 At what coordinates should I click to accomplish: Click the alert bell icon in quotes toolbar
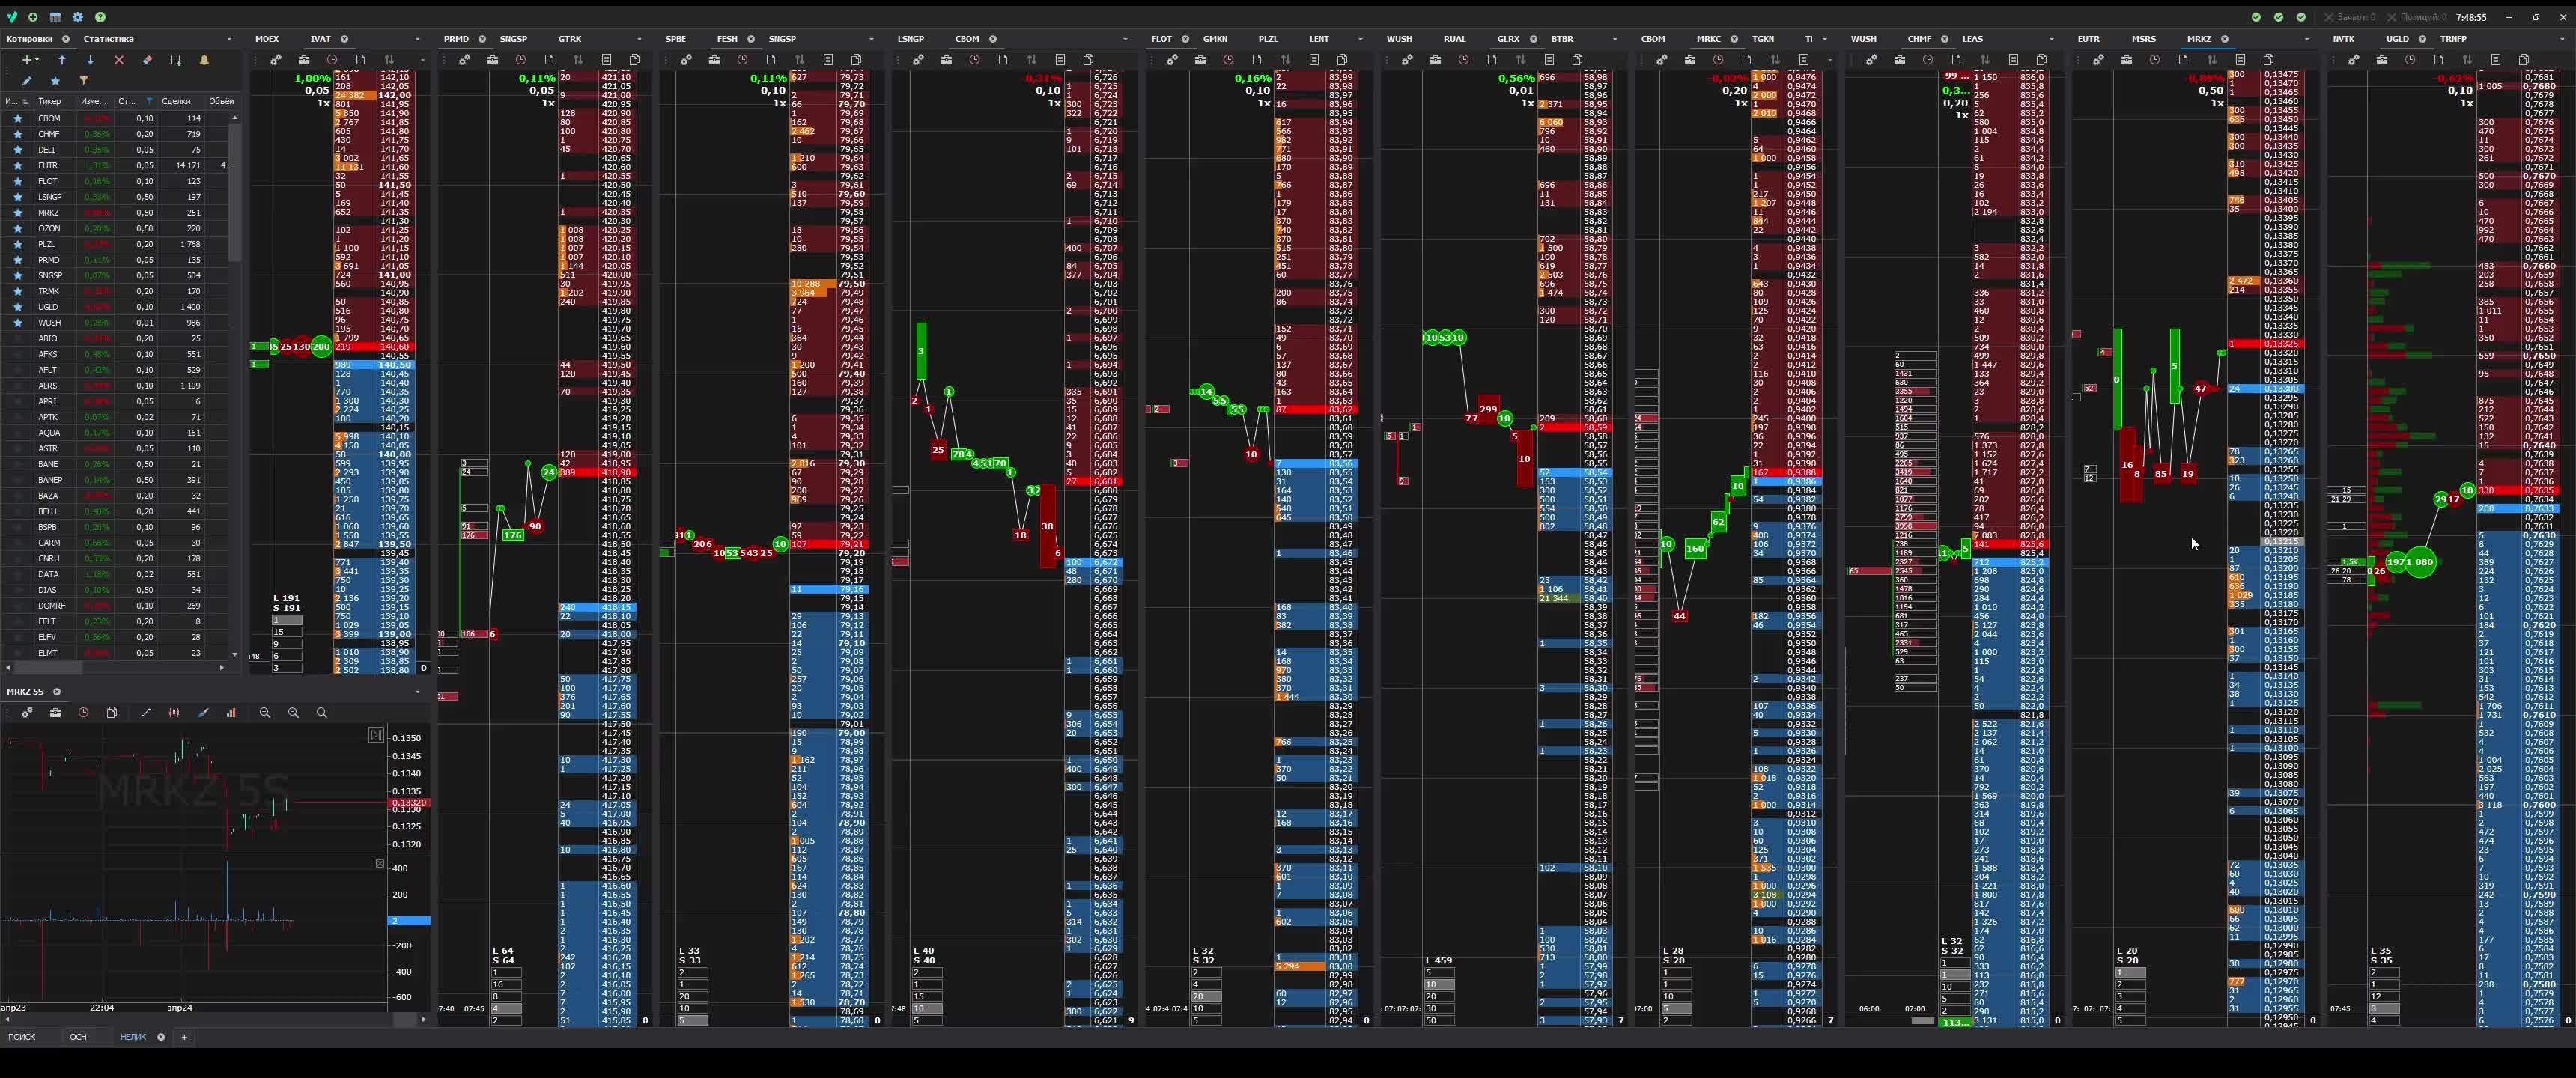204,60
